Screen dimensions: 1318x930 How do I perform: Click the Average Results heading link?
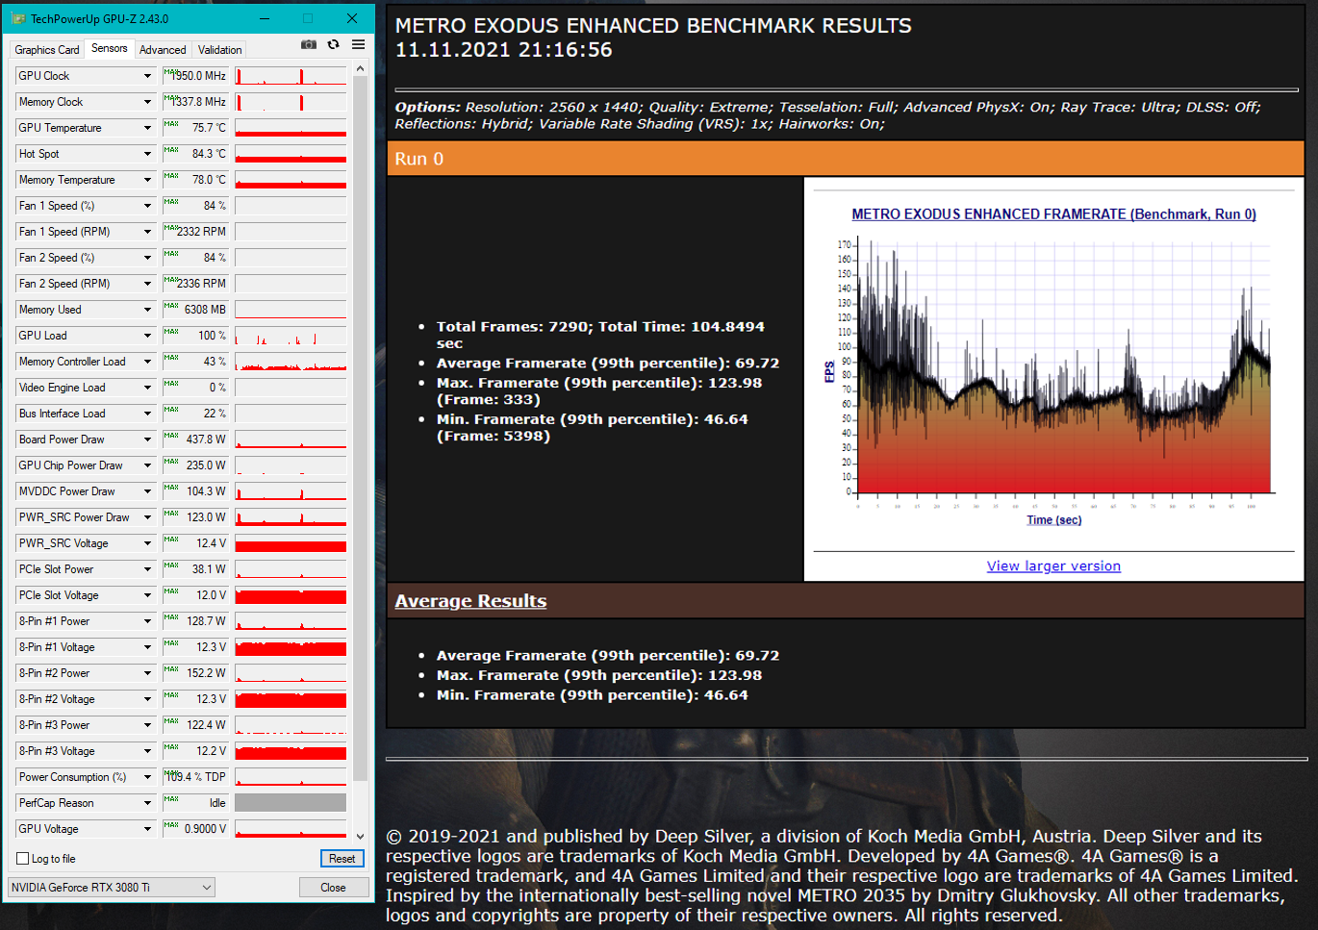pyautogui.click(x=470, y=601)
